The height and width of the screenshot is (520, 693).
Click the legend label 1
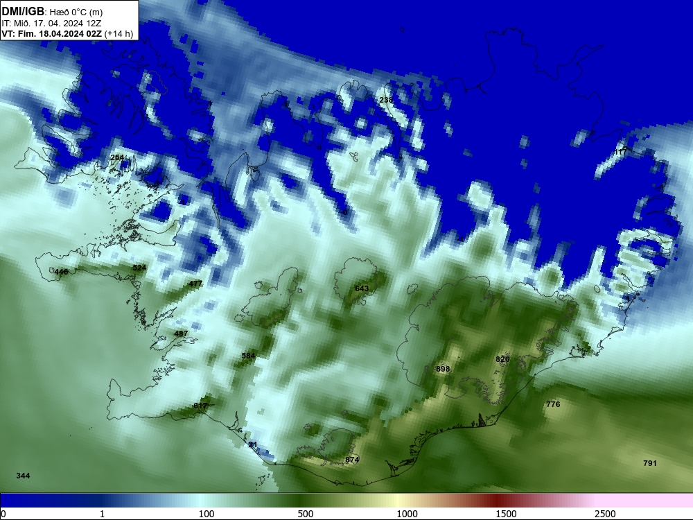(x=102, y=514)
